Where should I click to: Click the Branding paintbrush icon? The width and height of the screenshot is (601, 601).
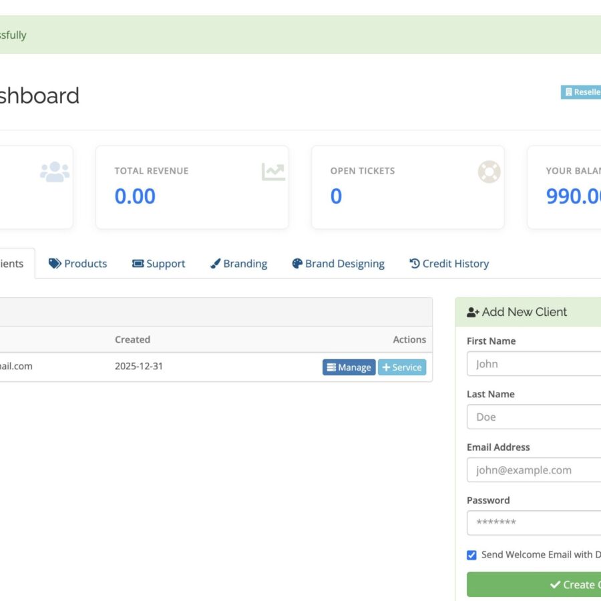click(x=215, y=264)
